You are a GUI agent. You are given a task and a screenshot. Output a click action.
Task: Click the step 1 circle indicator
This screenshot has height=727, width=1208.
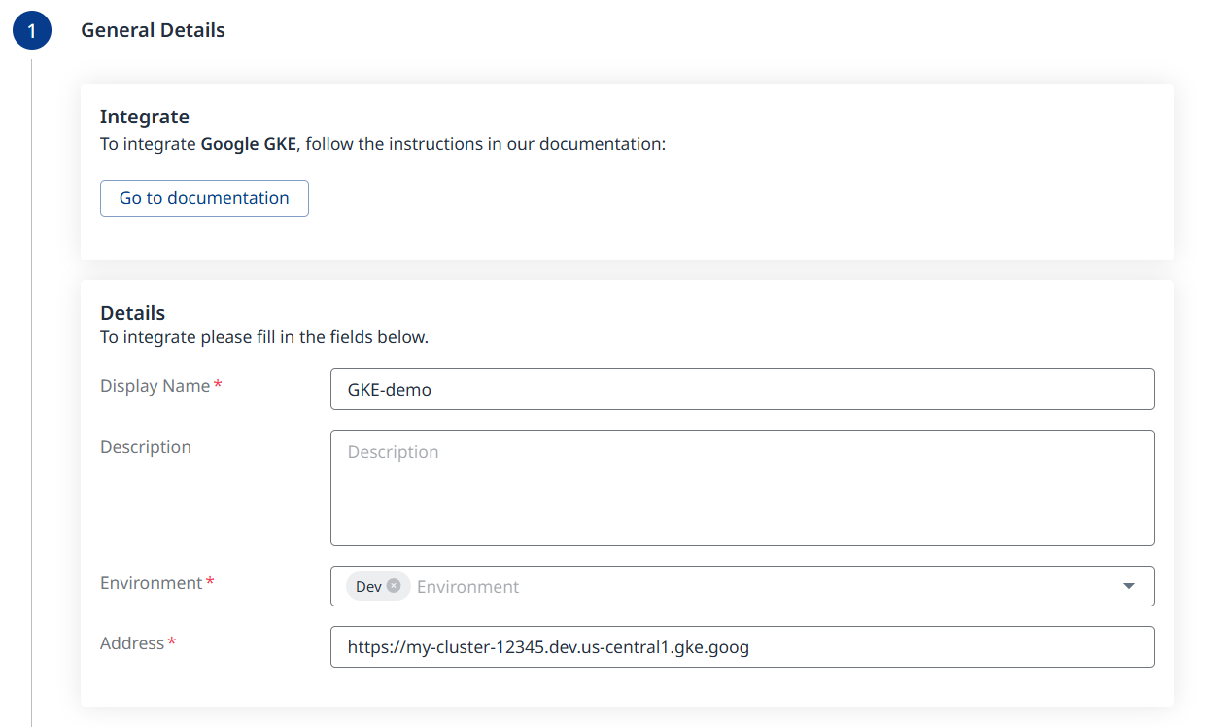[31, 31]
